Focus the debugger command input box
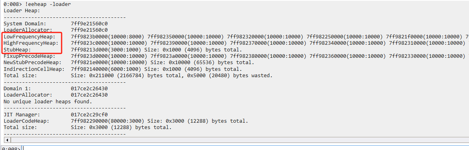This screenshot has height=150, width=469. pos(245,148)
